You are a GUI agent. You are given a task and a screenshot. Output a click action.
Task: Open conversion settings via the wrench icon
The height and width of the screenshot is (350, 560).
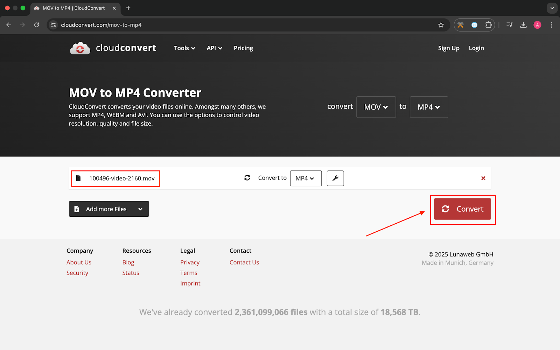click(x=335, y=178)
